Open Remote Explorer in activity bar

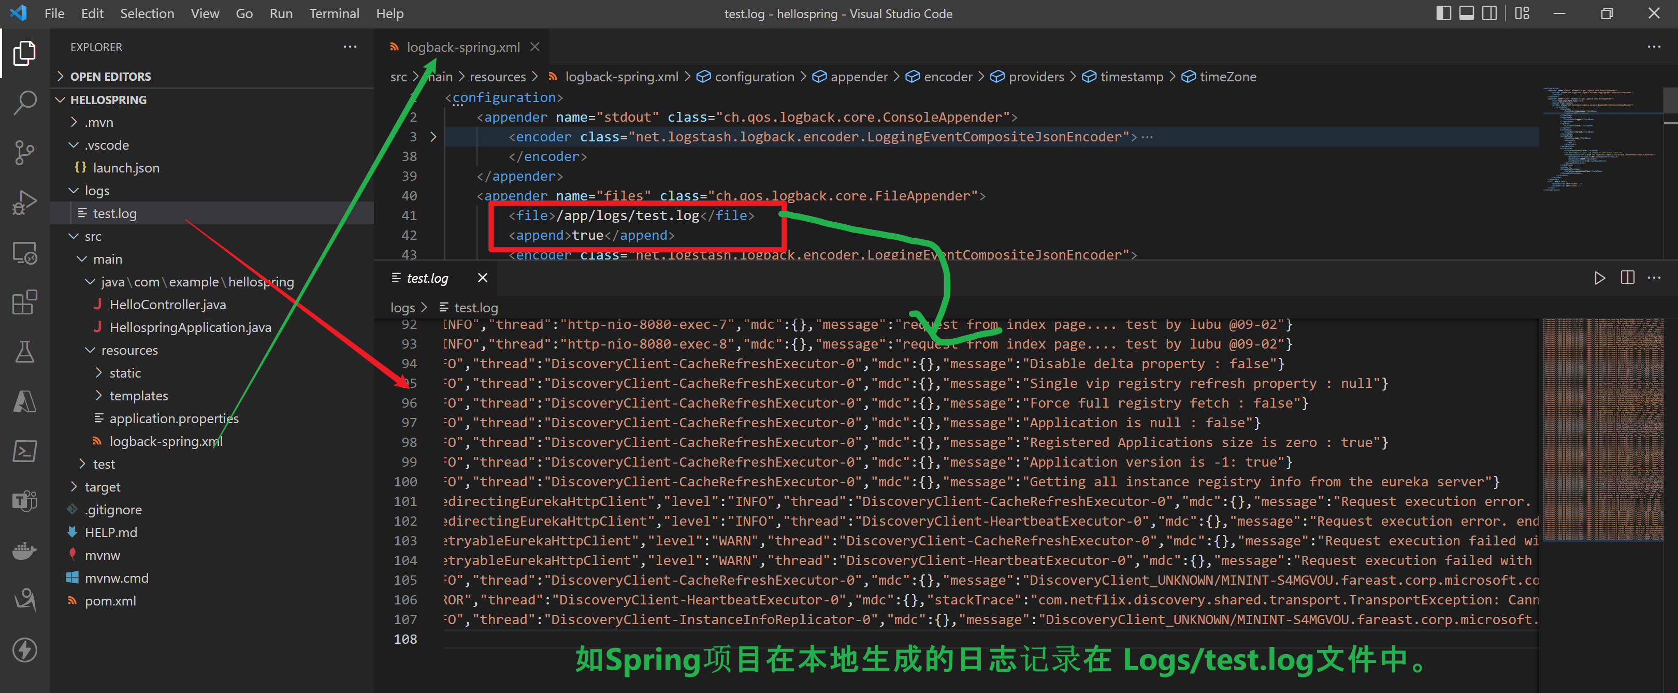(x=25, y=252)
